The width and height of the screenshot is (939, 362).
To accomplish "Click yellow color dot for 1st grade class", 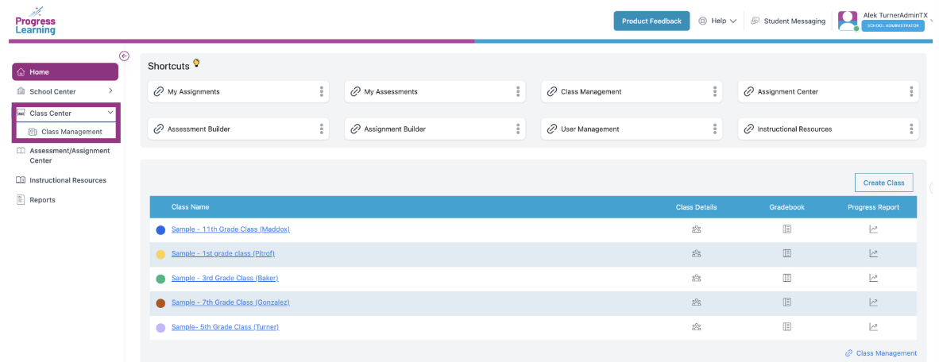I will pos(160,254).
